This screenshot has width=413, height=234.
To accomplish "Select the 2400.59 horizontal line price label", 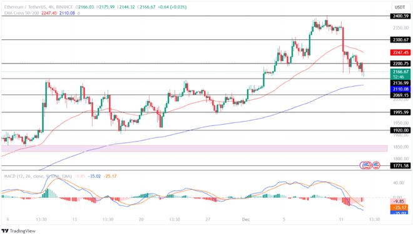I will [x=400, y=16].
